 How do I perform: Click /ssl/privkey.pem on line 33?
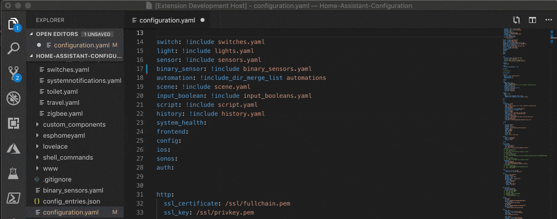coord(225,213)
